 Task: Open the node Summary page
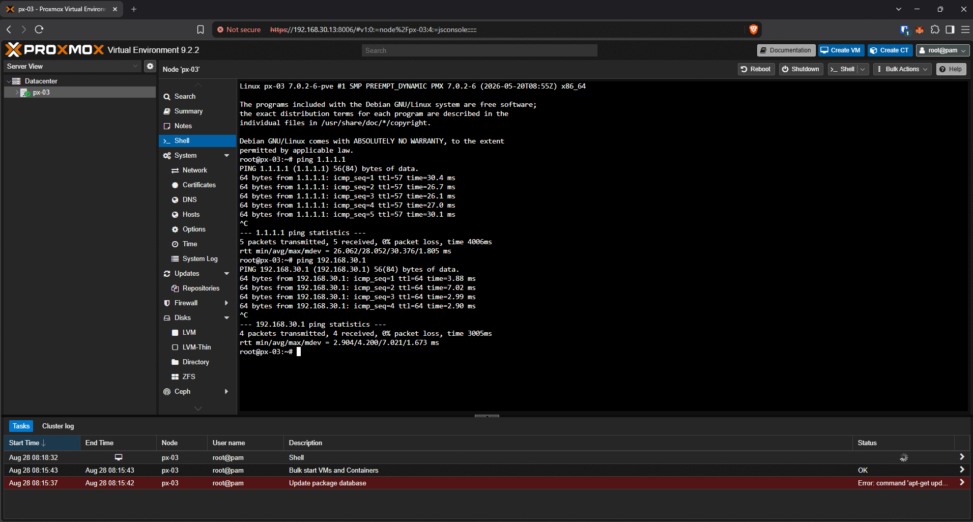click(188, 111)
